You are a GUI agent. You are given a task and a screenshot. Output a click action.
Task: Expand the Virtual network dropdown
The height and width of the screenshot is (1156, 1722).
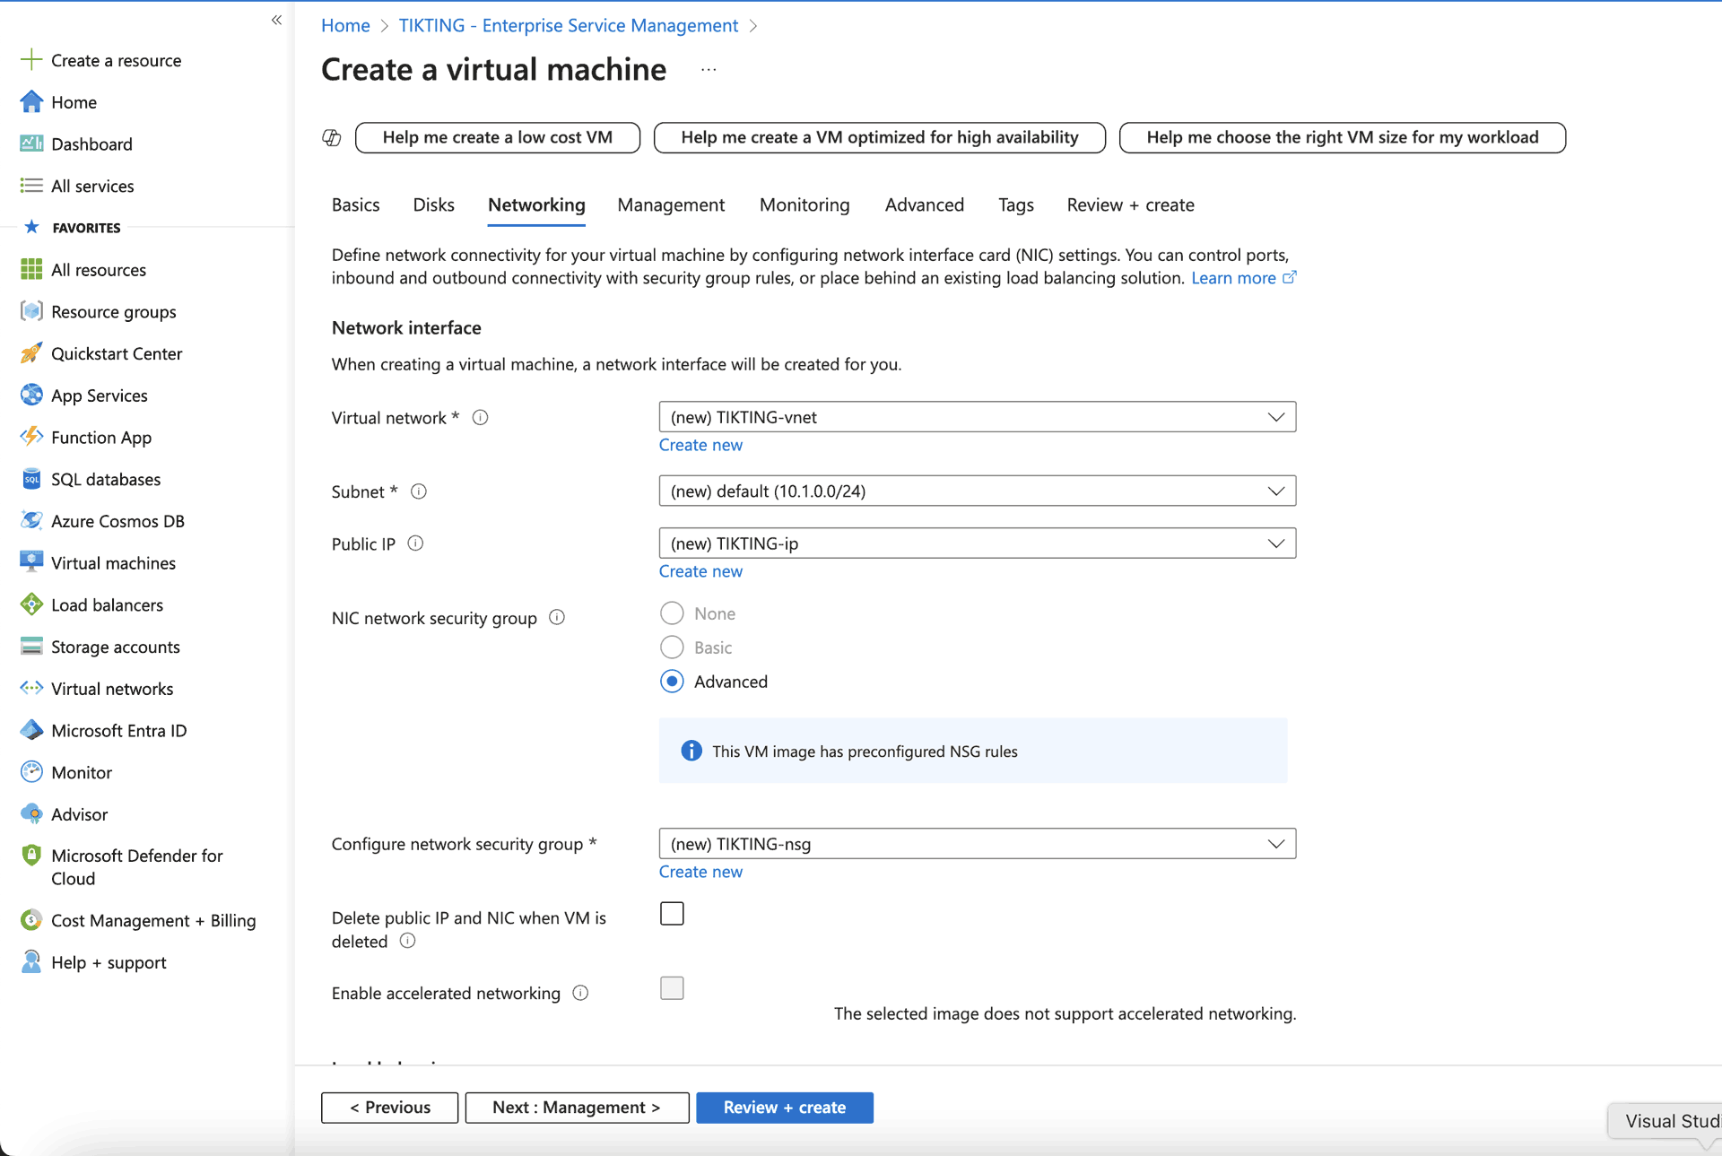977,417
